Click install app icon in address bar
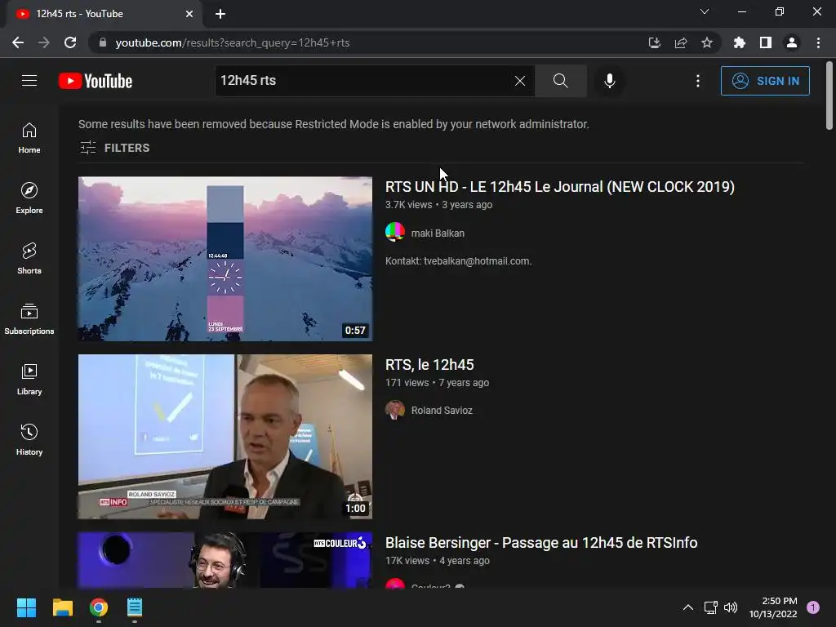The image size is (836, 627). 654,42
